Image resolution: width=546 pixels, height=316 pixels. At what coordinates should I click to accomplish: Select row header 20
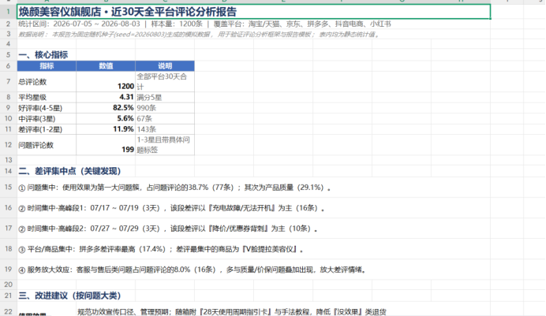[x=9, y=284]
